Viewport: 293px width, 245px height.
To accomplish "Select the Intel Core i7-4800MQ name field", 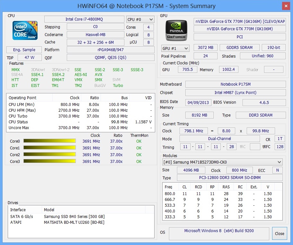I will tap(84, 19).
